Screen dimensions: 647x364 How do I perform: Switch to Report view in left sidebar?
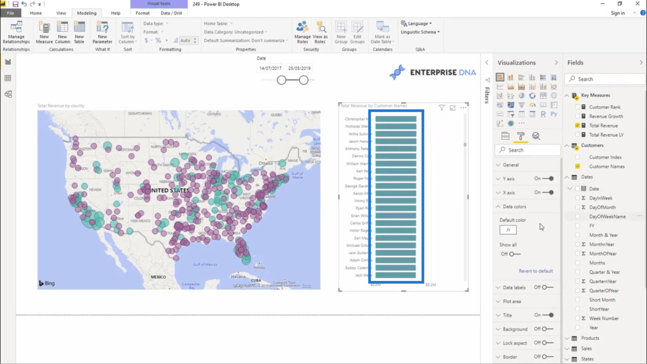(x=8, y=62)
